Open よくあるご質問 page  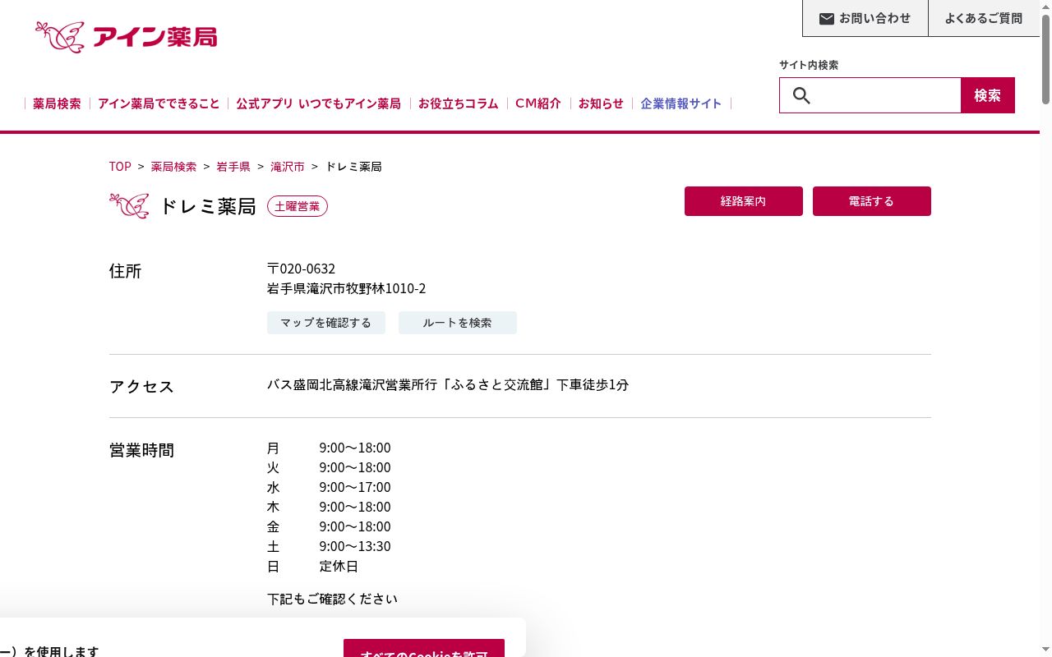(984, 18)
